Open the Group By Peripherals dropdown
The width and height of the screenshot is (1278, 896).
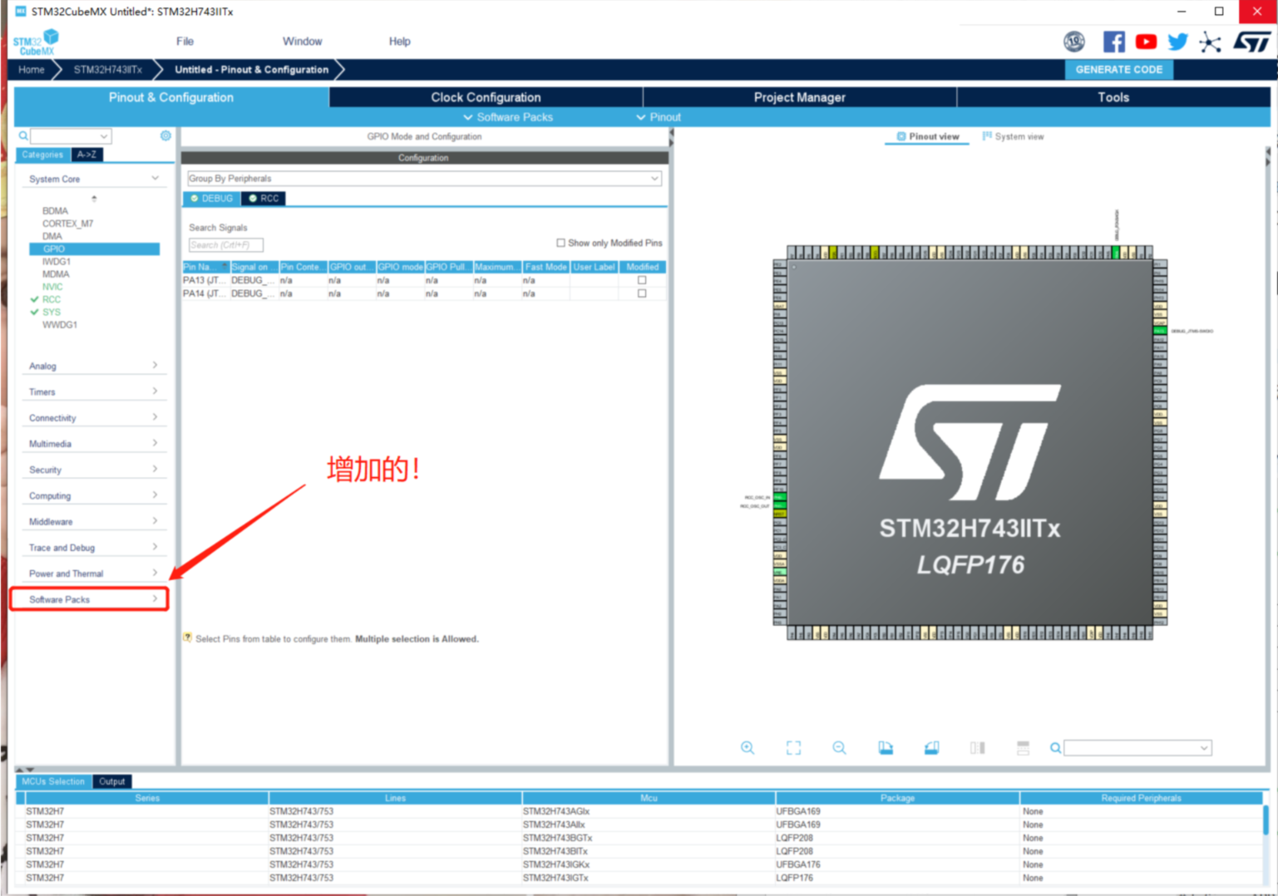(654, 178)
